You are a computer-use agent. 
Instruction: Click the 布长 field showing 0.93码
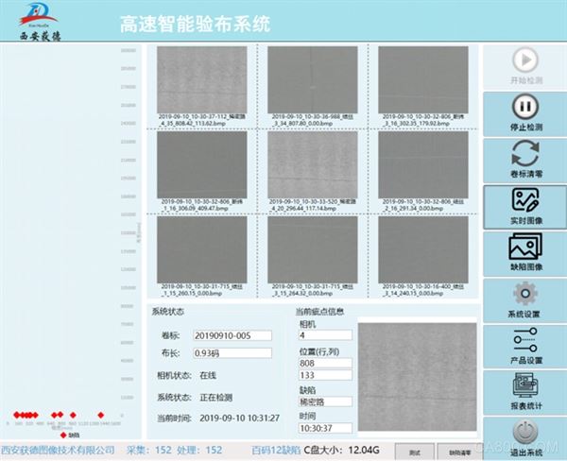(232, 353)
